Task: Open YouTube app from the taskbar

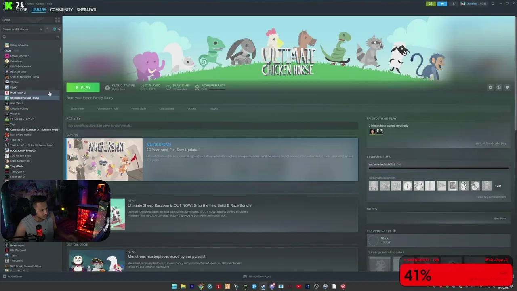Action: click(298, 286)
